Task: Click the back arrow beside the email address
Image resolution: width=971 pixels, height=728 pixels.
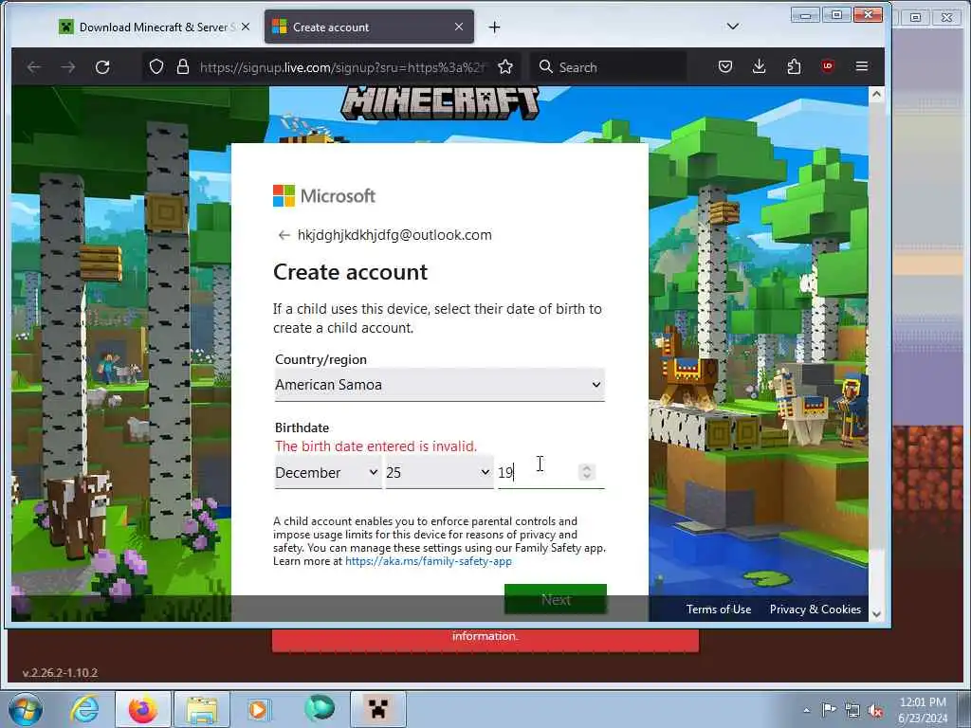Action: (284, 235)
